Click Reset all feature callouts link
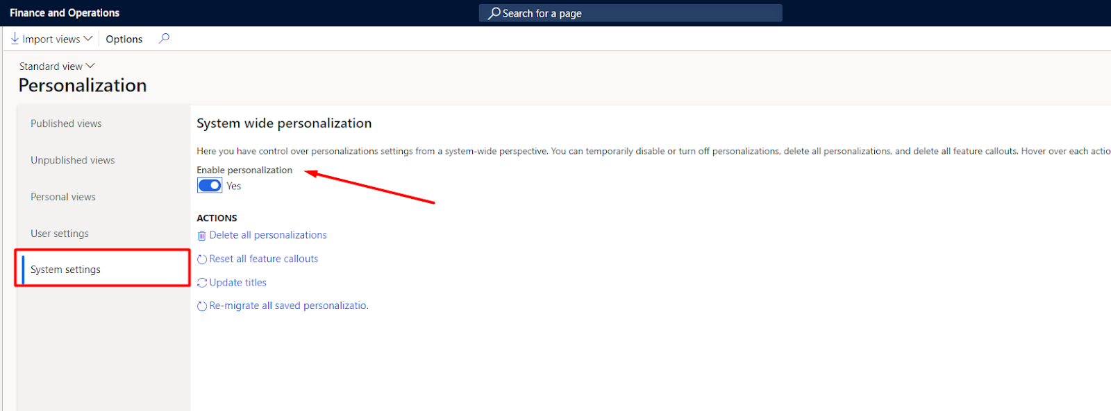The image size is (1111, 411). click(264, 259)
